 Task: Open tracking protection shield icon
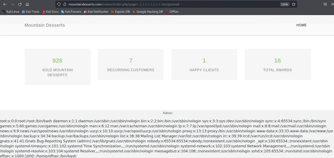click(59, 4)
